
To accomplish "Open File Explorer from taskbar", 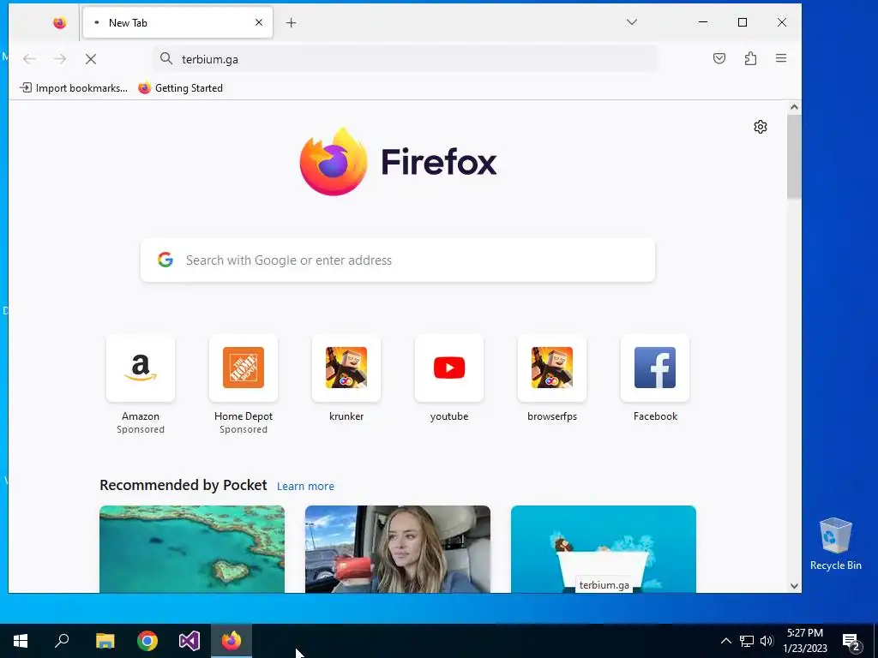I will tap(105, 641).
